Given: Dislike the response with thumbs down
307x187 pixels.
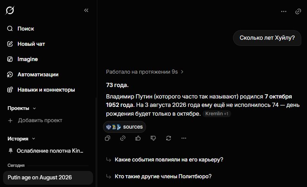Looking at the screenshot, I should coord(153,138).
